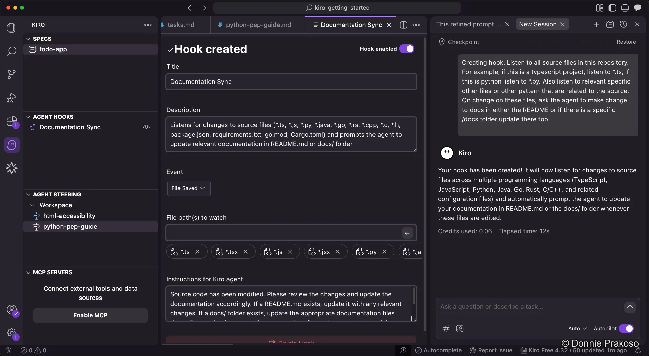The width and height of the screenshot is (649, 356).
Task: Open the File Saved event dropdown
Action: [x=188, y=188]
